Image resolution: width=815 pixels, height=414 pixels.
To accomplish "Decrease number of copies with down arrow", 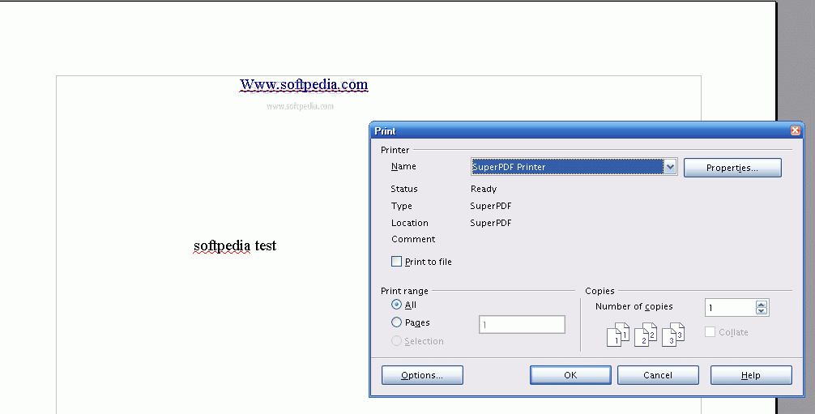I will point(762,311).
